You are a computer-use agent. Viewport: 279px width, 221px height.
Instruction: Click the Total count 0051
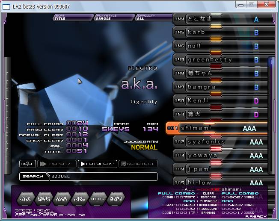(x=77, y=151)
